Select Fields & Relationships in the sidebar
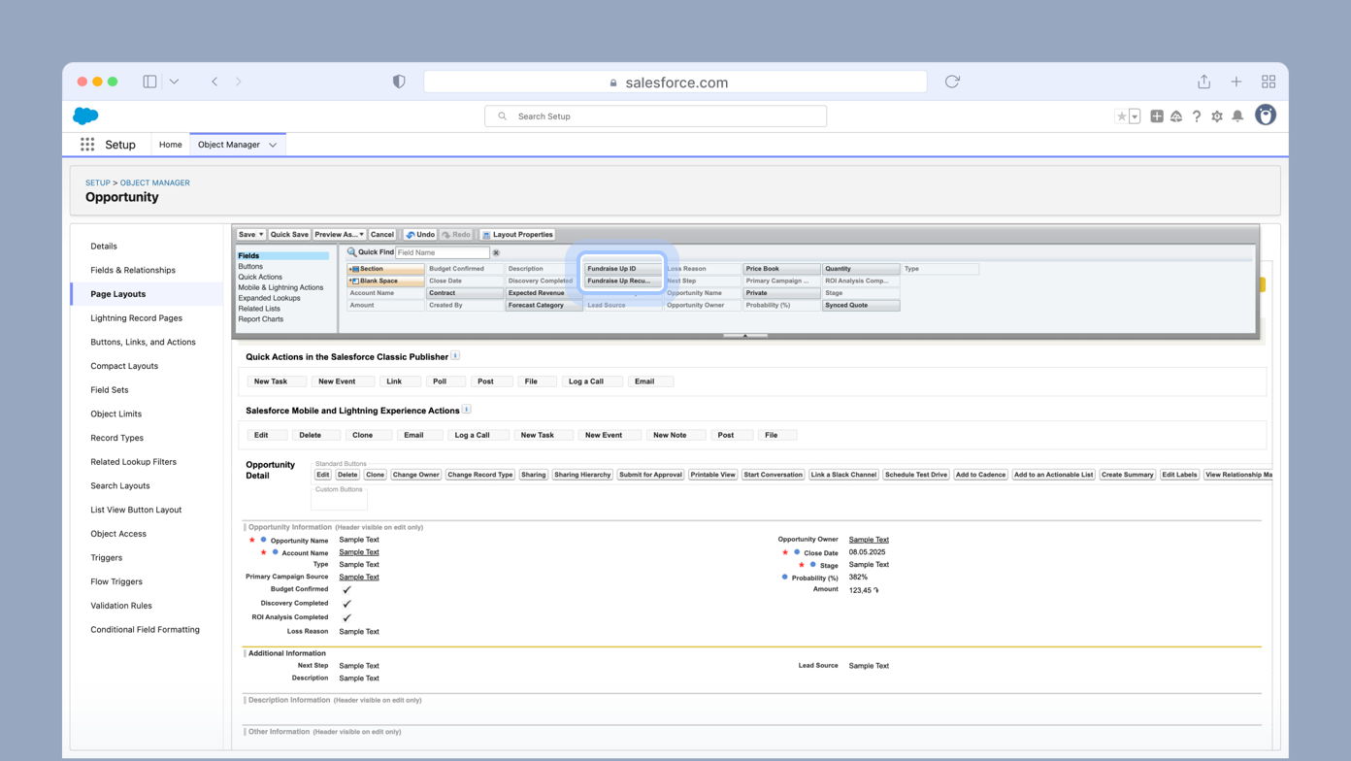The height and width of the screenshot is (761, 1351). [131, 270]
